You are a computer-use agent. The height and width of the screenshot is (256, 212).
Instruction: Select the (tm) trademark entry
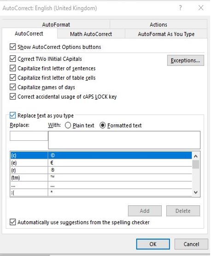pos(101,178)
